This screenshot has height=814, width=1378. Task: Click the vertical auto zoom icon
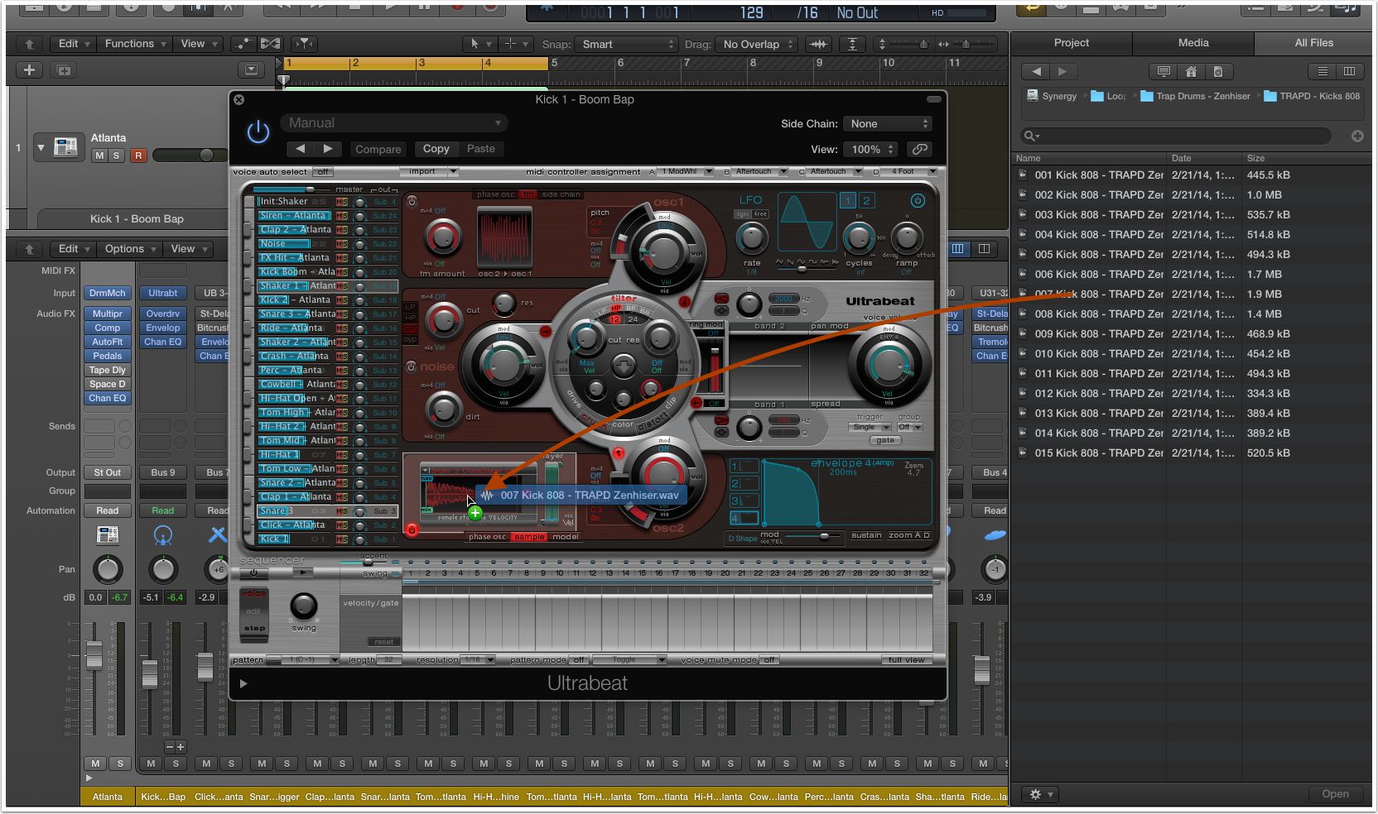click(852, 44)
